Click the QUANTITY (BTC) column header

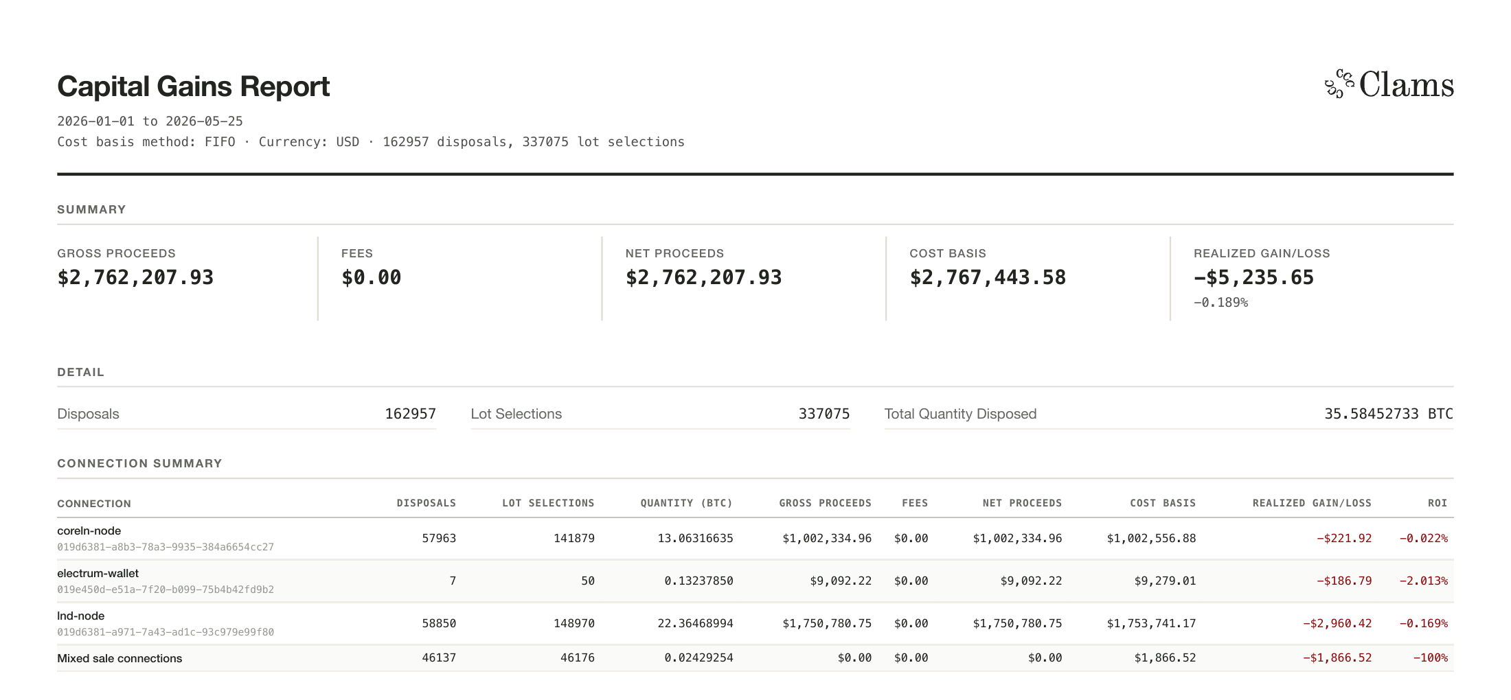coord(686,503)
